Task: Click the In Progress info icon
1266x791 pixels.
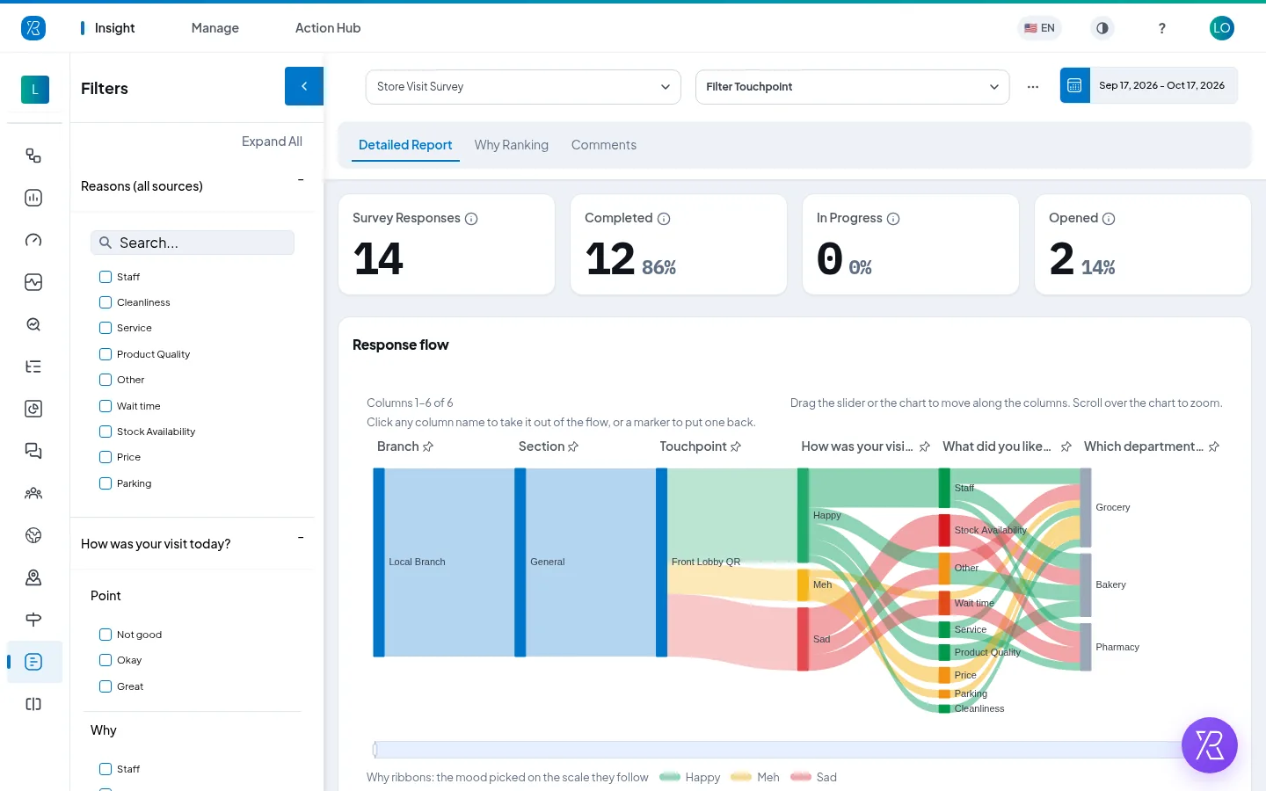Action: tap(893, 219)
